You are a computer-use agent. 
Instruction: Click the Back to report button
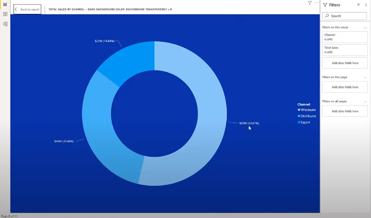pos(27,9)
